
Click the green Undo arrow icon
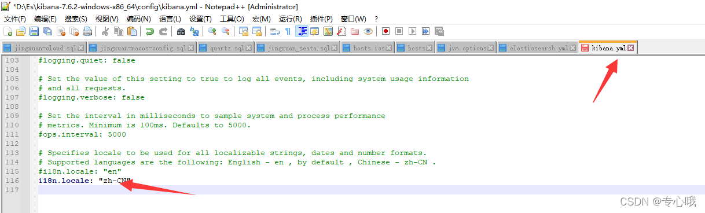click(x=150, y=31)
